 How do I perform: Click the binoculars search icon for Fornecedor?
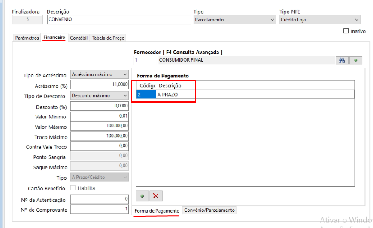pyautogui.click(x=342, y=60)
